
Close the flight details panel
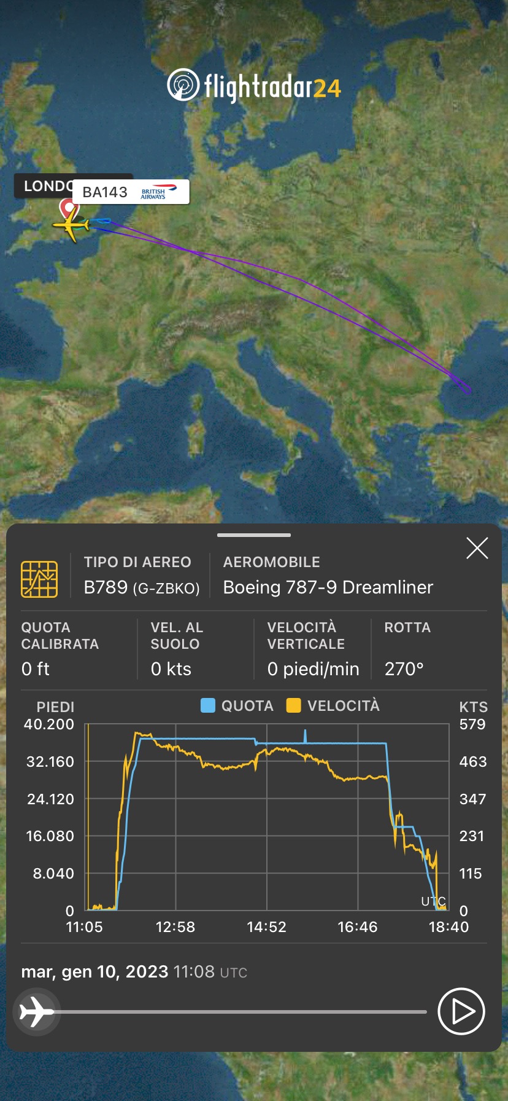click(477, 548)
